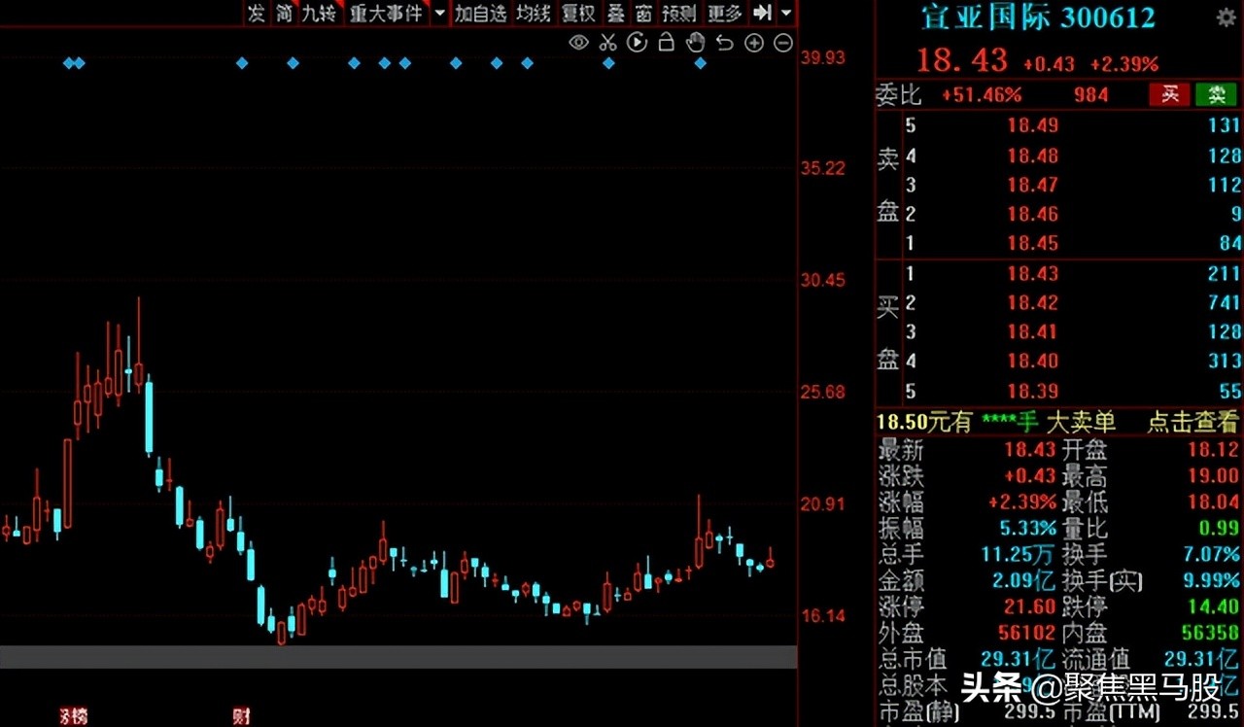1244x727 pixels.
Task: Click buy level 2 price 18.42
Action: coord(1032,303)
